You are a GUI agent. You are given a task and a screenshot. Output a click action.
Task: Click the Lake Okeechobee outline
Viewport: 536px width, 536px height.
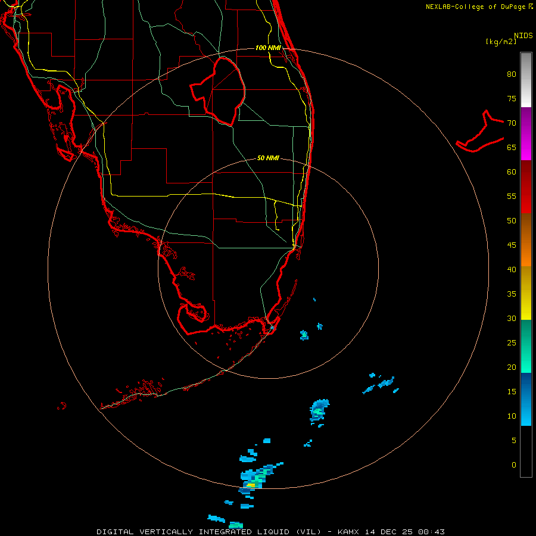(x=217, y=91)
